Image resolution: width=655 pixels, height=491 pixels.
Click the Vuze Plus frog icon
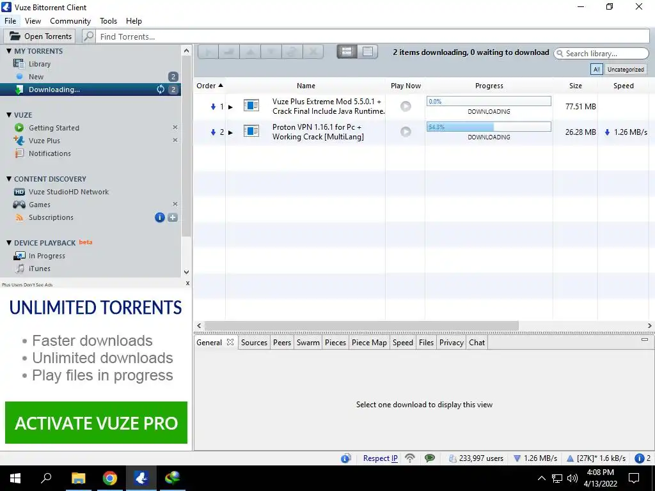click(19, 140)
